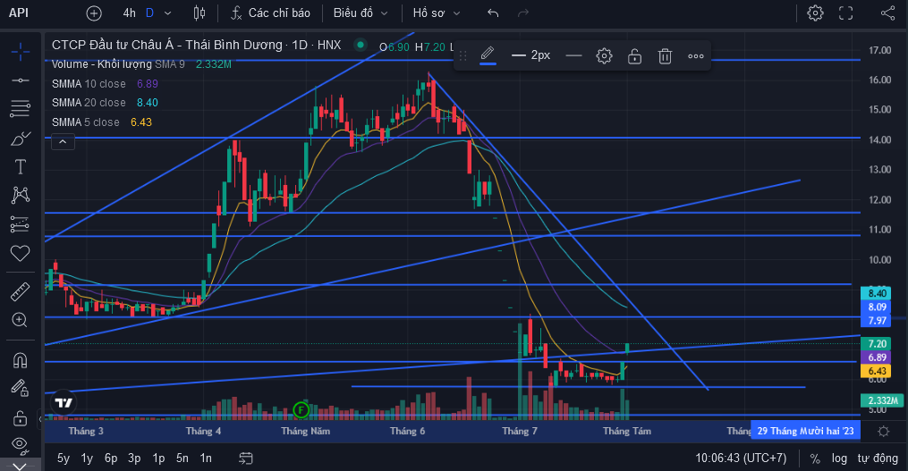This screenshot has height=471, width=908.
Task: Select the 6p date range
Action: (x=111, y=458)
